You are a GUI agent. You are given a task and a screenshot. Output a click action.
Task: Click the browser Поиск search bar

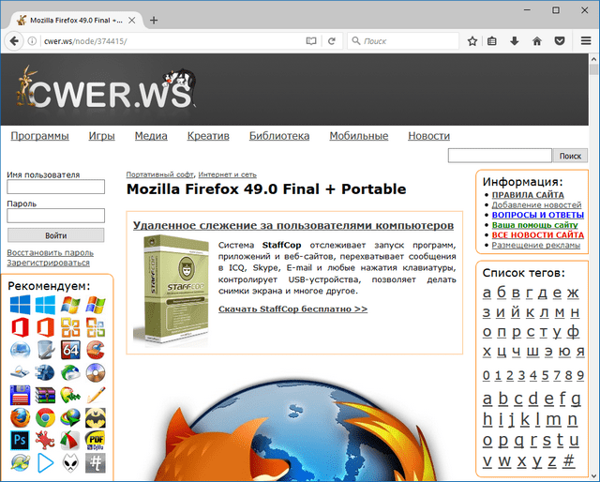point(403,41)
